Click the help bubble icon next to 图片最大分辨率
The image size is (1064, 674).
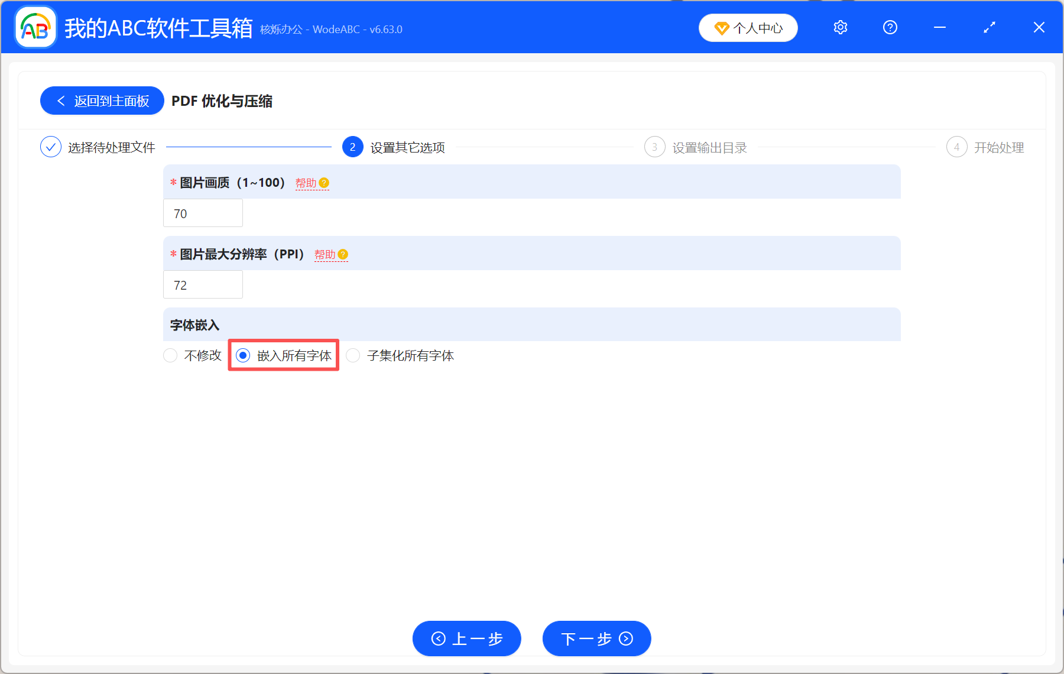point(343,254)
